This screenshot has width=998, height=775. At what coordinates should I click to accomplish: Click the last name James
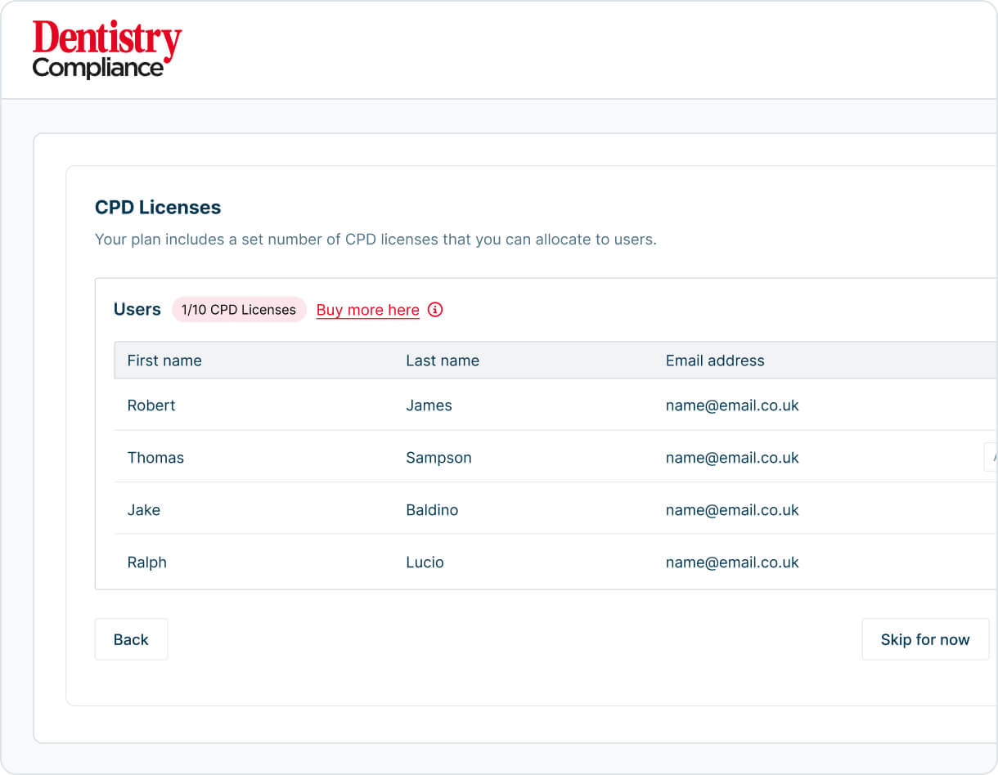[x=429, y=405]
